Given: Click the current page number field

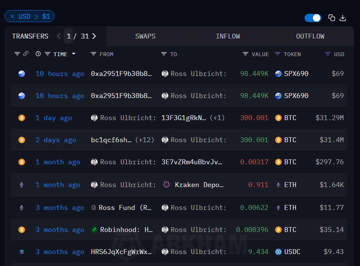Looking at the screenshot, I should pyautogui.click(x=68, y=36).
